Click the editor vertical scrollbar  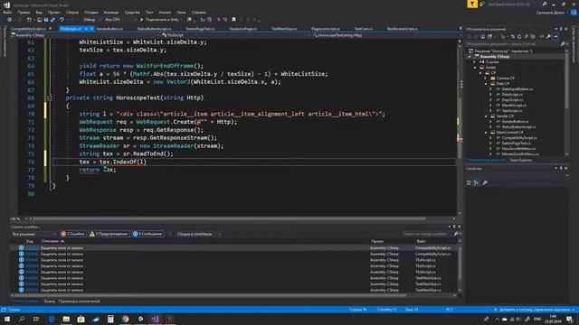pos(460,127)
